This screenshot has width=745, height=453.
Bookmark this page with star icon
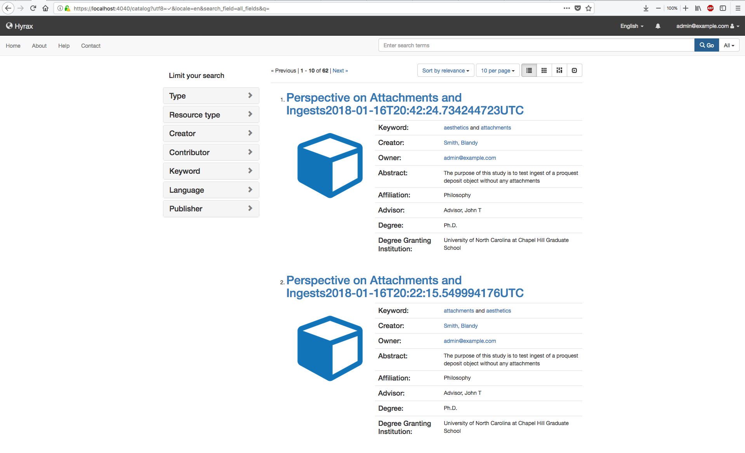point(589,8)
